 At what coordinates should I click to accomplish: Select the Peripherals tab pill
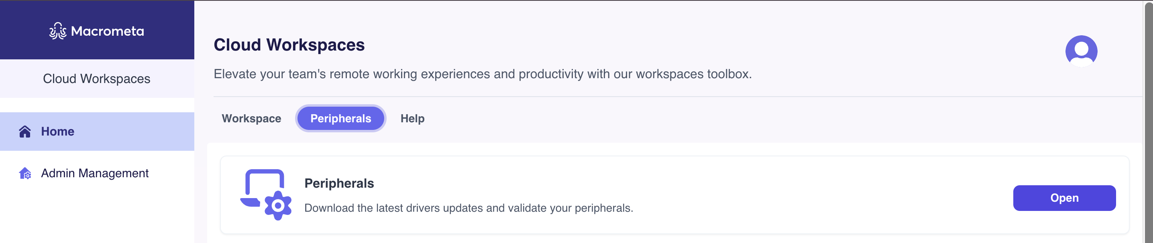340,118
